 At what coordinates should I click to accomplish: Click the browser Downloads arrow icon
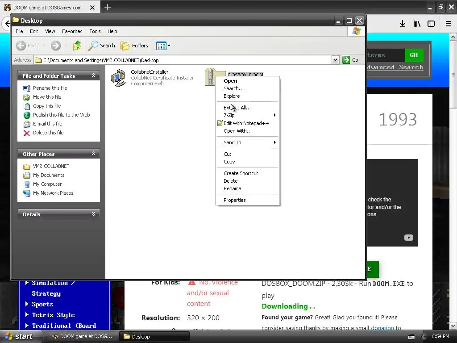[x=402, y=24]
